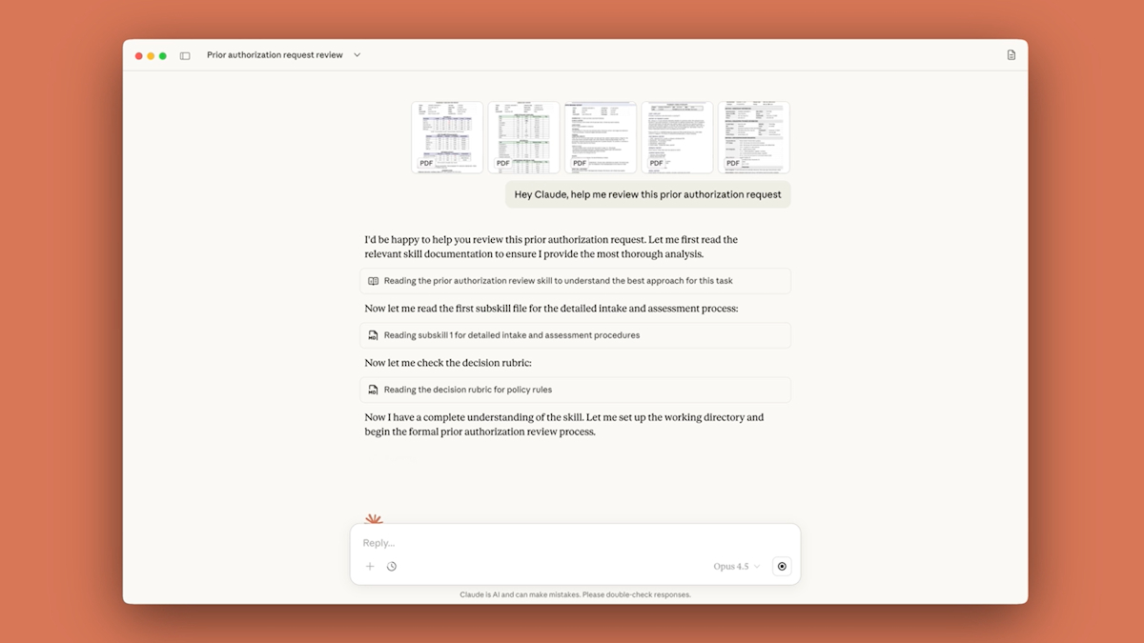Image resolution: width=1144 pixels, height=643 pixels.
Task: Click the plus attachment icon
Action: click(370, 567)
